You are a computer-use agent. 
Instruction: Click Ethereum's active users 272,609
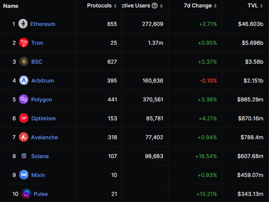pyautogui.click(x=153, y=24)
